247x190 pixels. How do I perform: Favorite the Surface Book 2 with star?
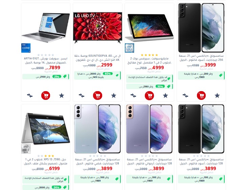tap(165, 96)
